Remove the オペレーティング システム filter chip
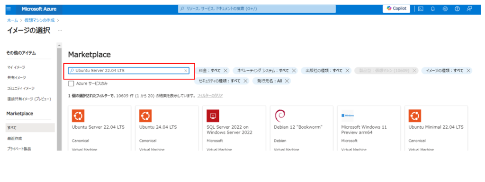The image size is (485, 182). click(x=294, y=71)
